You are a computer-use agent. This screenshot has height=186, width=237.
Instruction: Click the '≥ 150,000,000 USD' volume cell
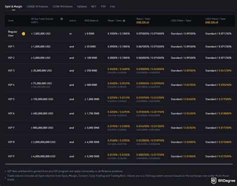click(42, 99)
